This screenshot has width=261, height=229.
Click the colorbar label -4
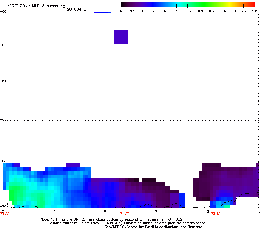(x=163, y=11)
